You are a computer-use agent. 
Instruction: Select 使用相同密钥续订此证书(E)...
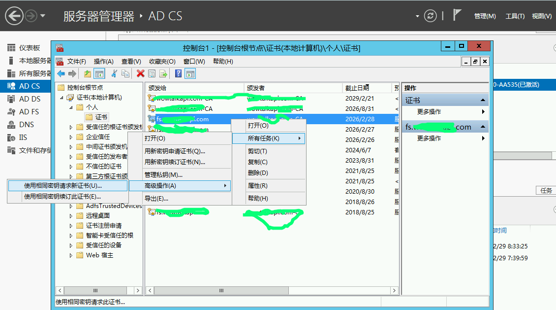(x=67, y=197)
